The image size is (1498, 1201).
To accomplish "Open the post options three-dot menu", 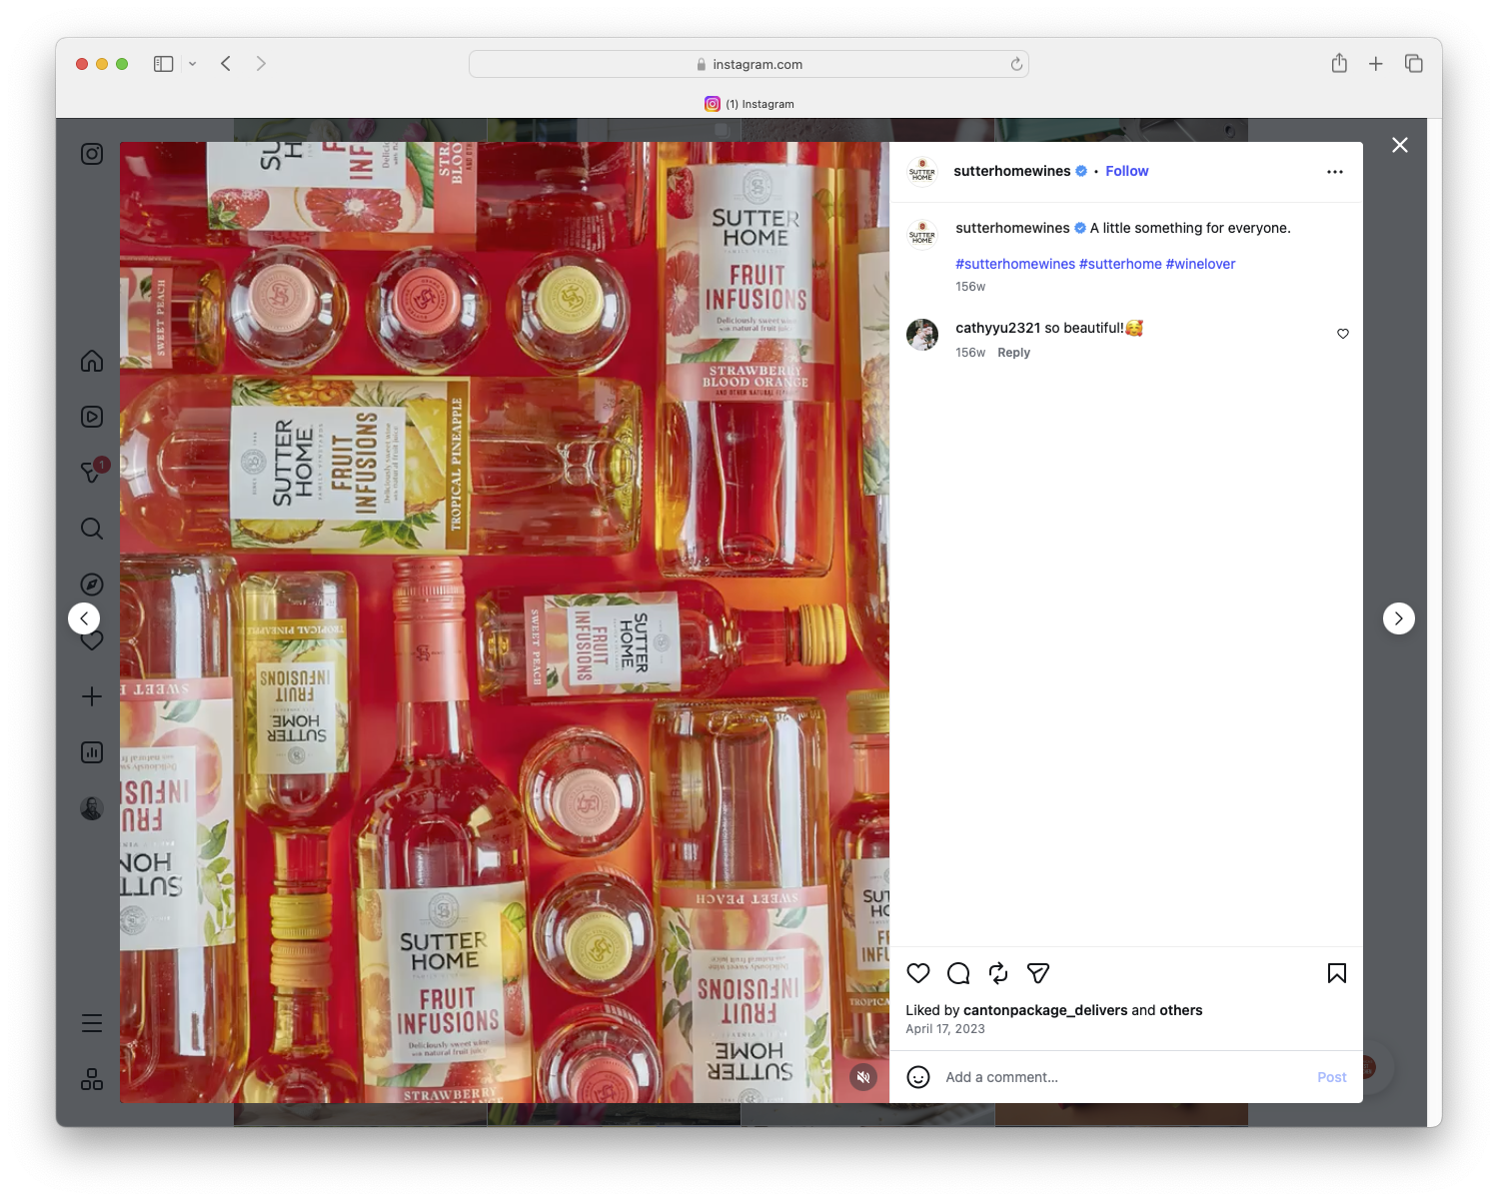I will click(x=1335, y=171).
